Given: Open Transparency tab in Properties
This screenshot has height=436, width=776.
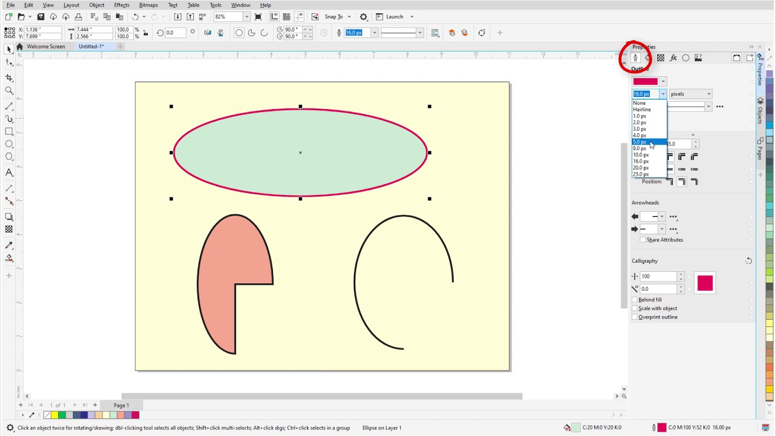Looking at the screenshot, I should [x=660, y=58].
